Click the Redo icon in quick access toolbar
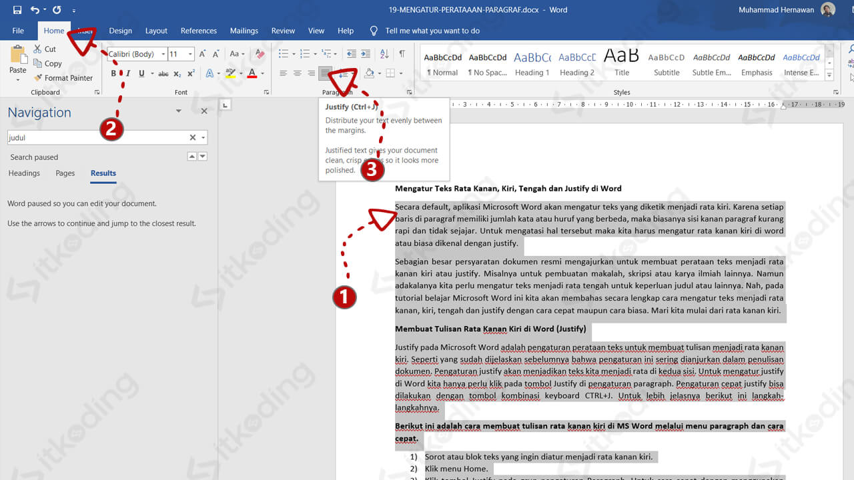 [x=57, y=10]
